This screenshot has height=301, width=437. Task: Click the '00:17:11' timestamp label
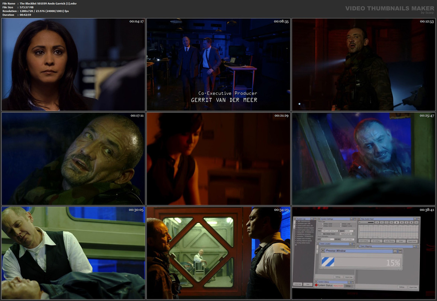click(137, 116)
